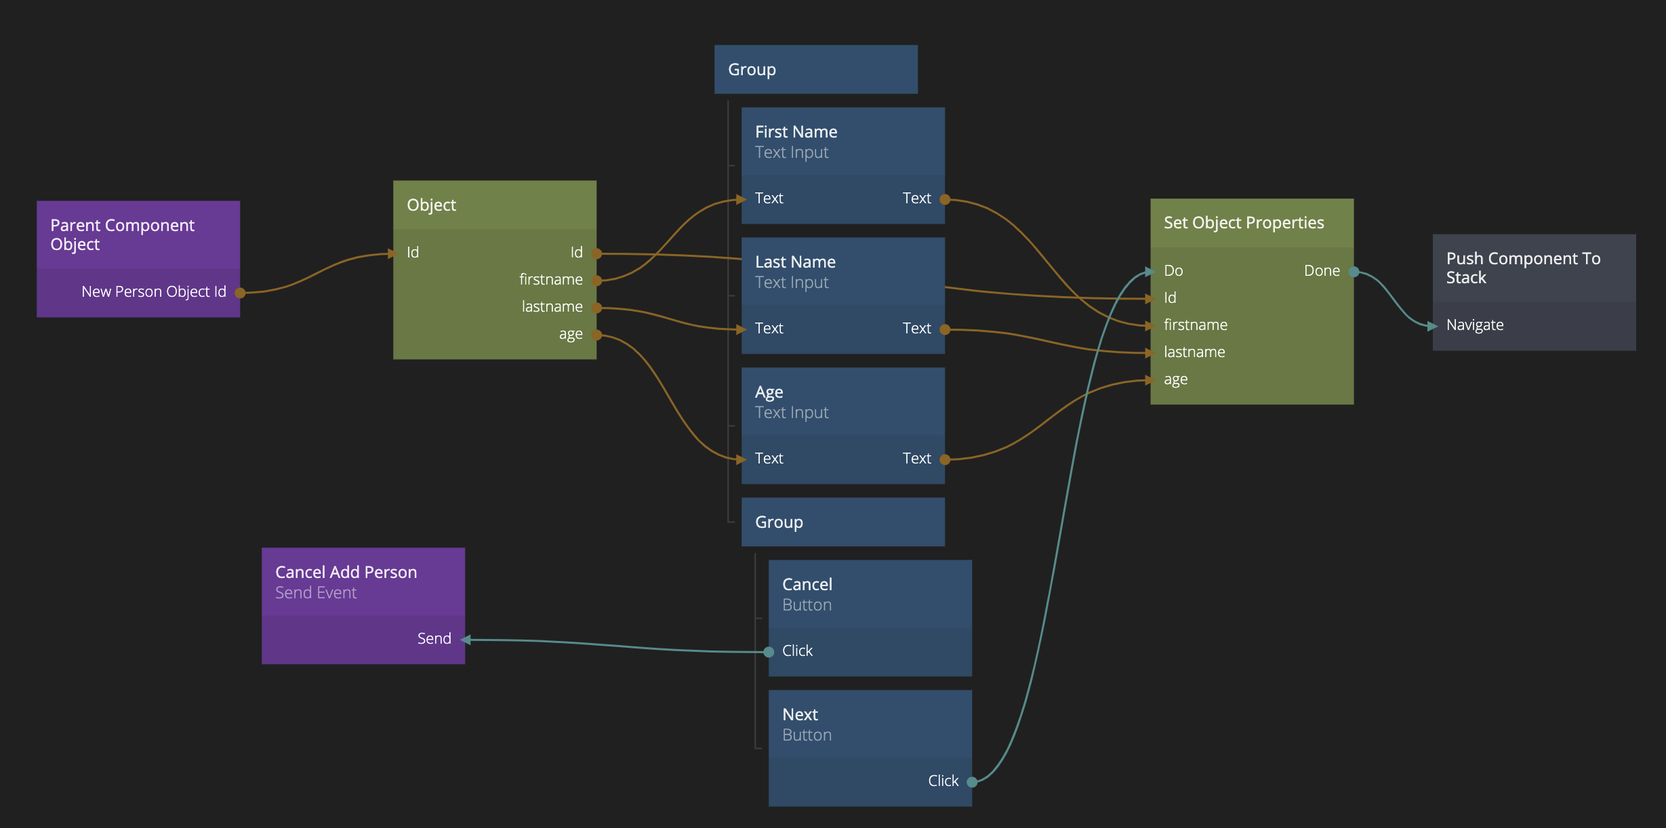Image resolution: width=1666 pixels, height=828 pixels.
Task: Select the Object node header
Action: coord(494,205)
